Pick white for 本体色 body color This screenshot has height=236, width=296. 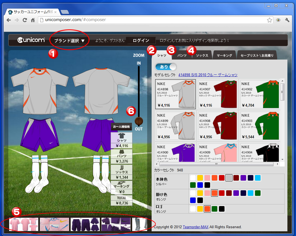[193, 178]
